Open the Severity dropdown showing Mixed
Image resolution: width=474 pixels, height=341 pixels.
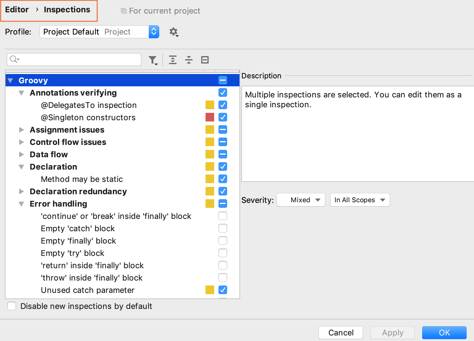pos(300,200)
